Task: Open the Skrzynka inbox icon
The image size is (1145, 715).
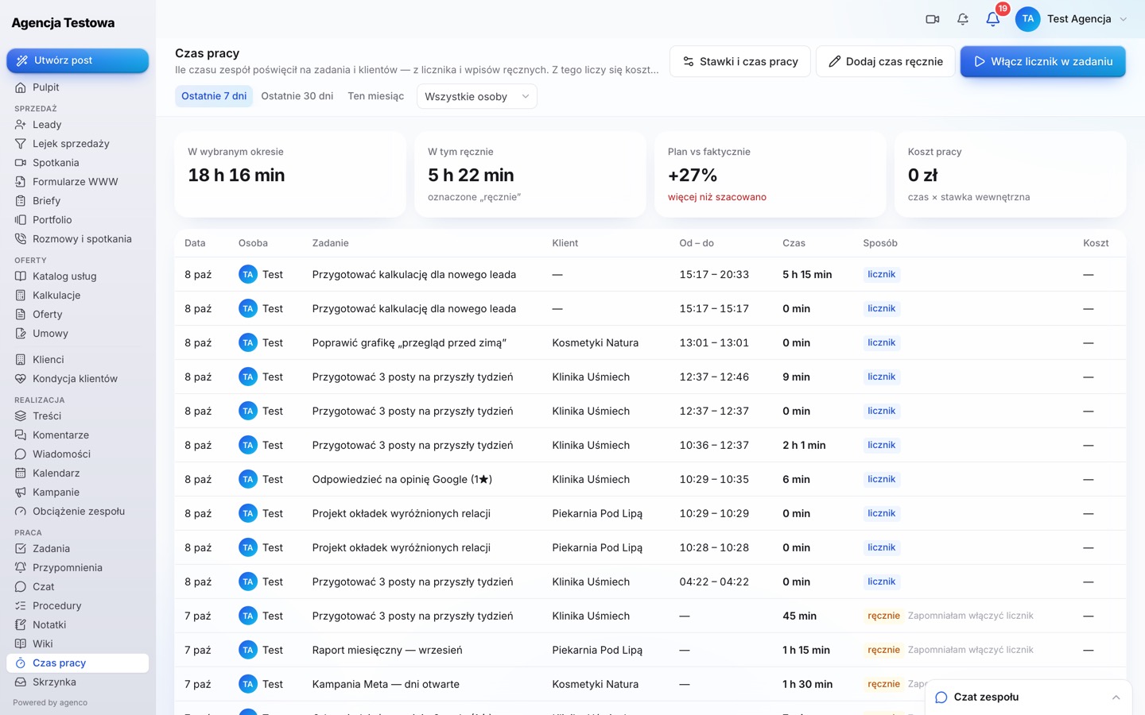Action: coord(21,682)
